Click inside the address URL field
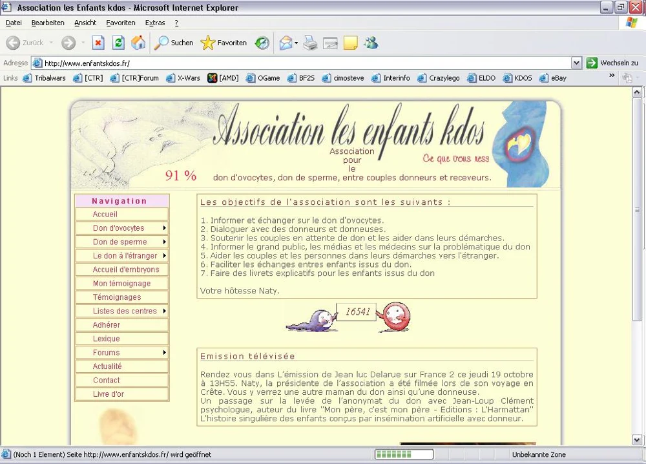The image size is (646, 464). [307, 63]
